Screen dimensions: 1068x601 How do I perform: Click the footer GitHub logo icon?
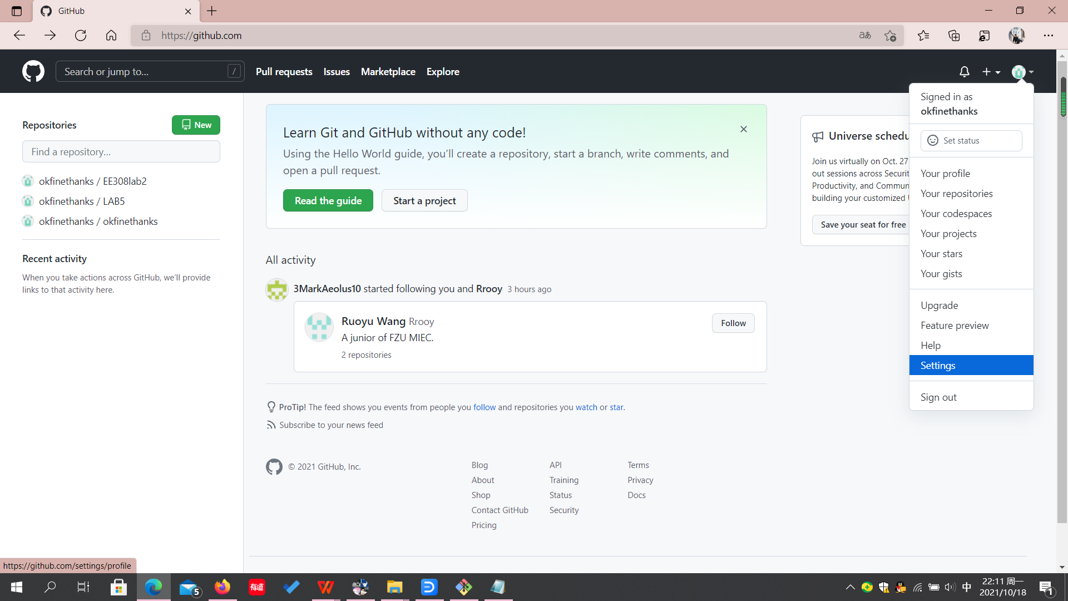tap(274, 467)
